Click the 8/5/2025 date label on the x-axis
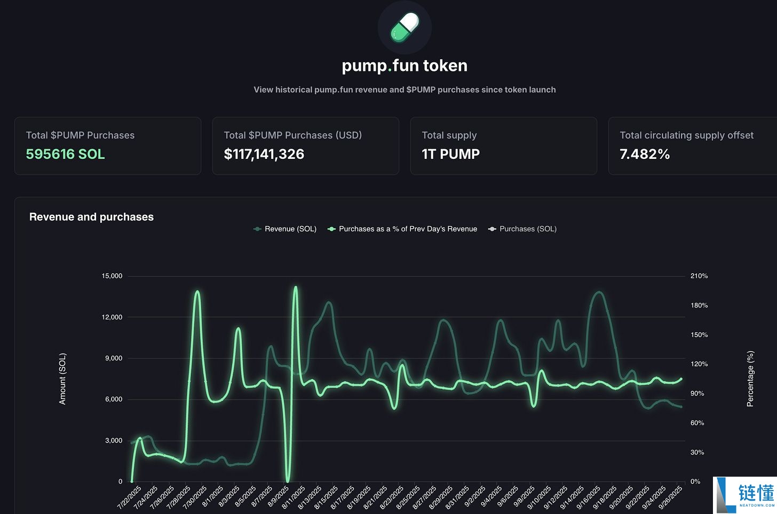 coord(245,496)
